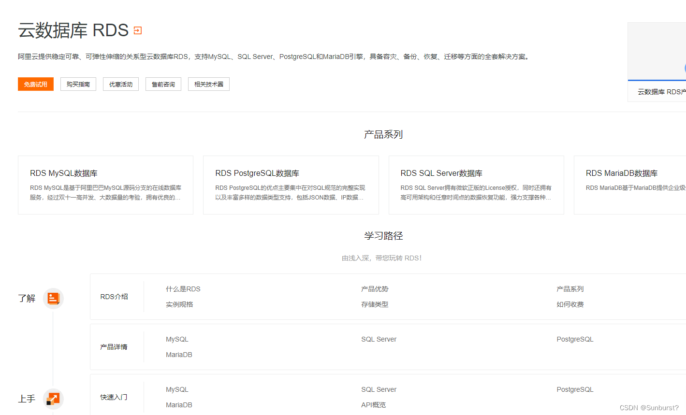Open the RDS MySQL数据库 product card
Screen dimensions: 686x415
(105, 185)
